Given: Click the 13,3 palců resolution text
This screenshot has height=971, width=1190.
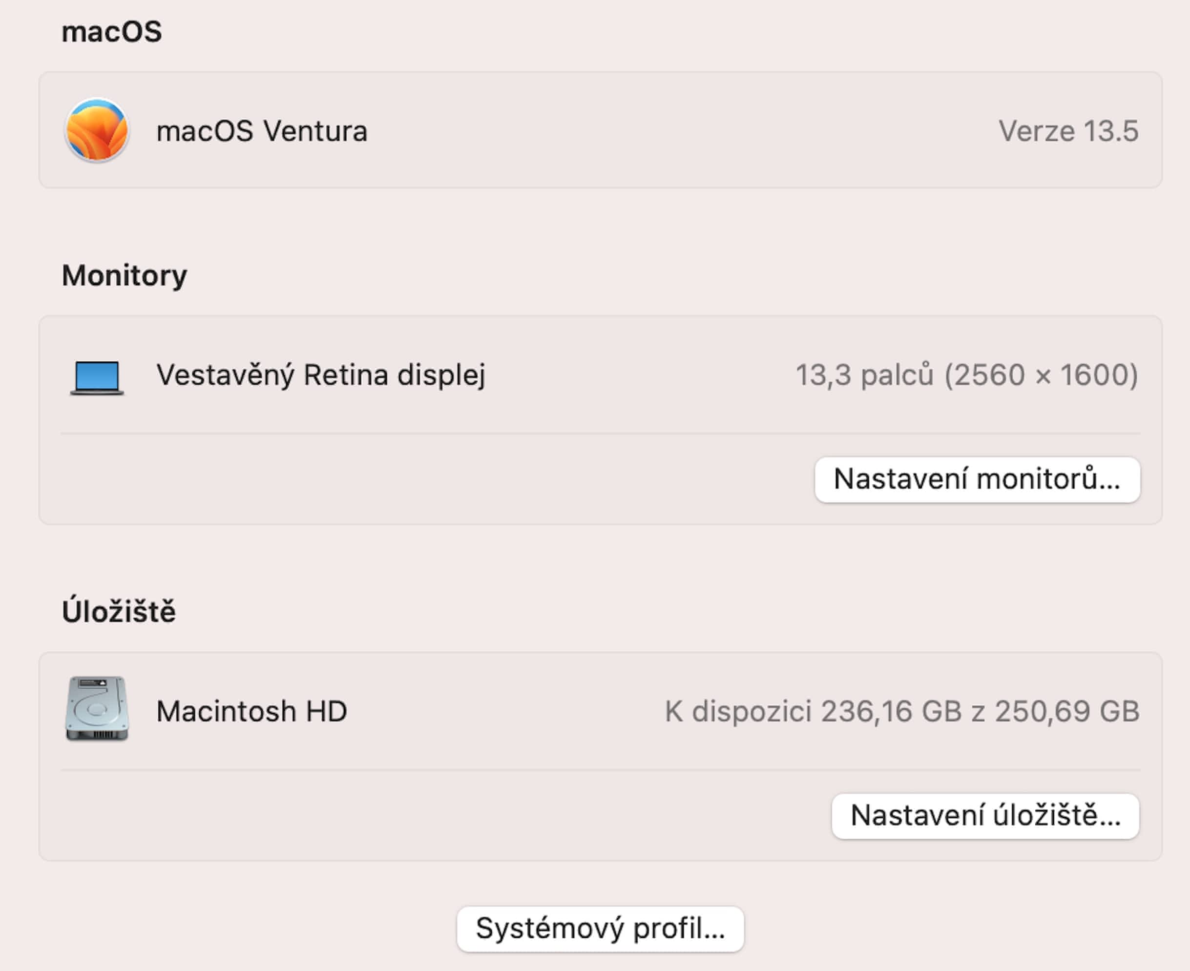Looking at the screenshot, I should pos(966,375).
